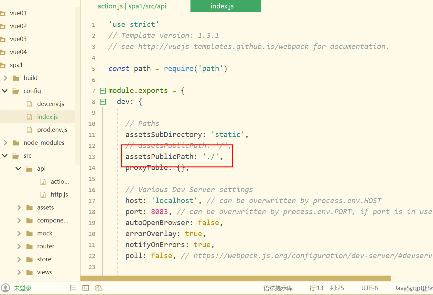Click line number 23 in the gutter

coord(92,267)
